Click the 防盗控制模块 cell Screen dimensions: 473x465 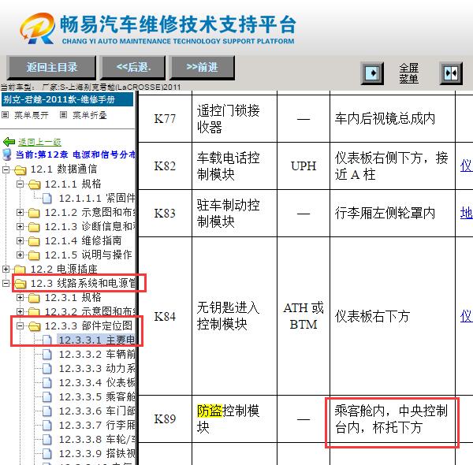[234, 419]
